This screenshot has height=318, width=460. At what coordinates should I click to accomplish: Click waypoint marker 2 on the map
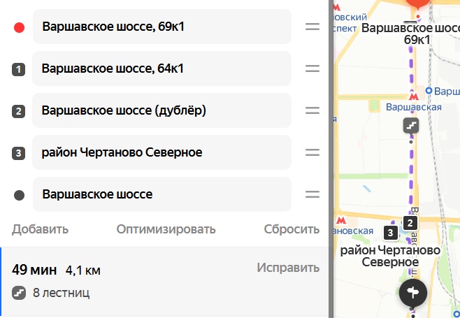(x=410, y=224)
